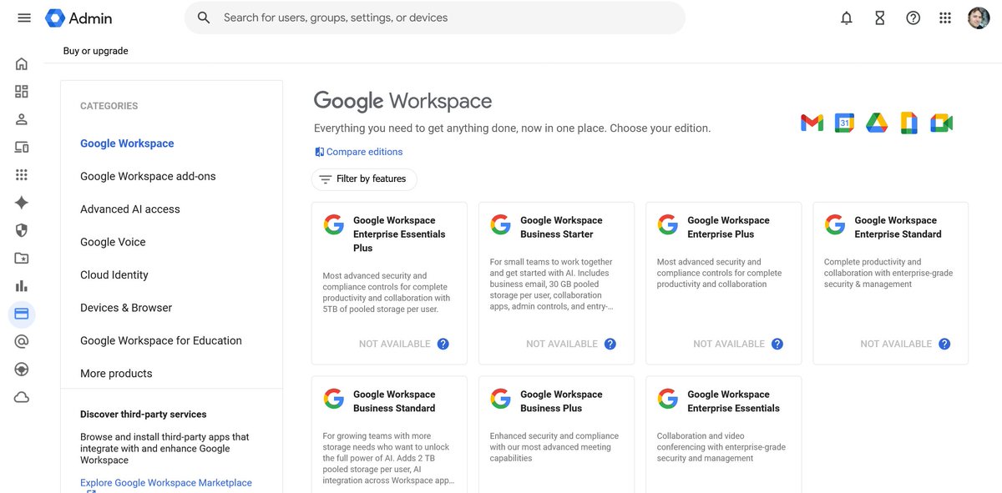This screenshot has height=493, width=1002.
Task: Open Rules wheel icon in sidebar
Action: [22, 370]
